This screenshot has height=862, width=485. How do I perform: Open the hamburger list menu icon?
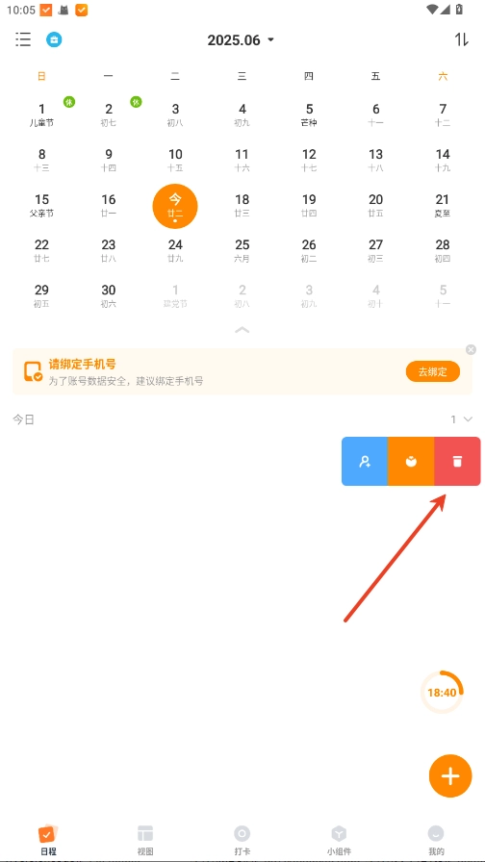(x=23, y=39)
